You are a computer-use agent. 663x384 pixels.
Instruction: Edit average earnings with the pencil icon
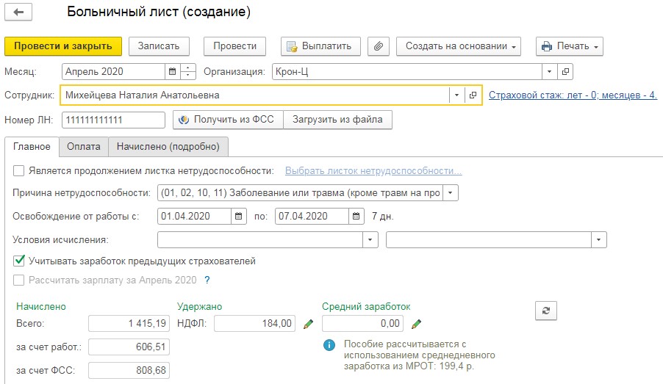pyautogui.click(x=416, y=323)
